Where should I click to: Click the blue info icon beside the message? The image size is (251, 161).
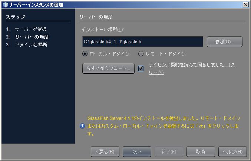(x=82, y=126)
